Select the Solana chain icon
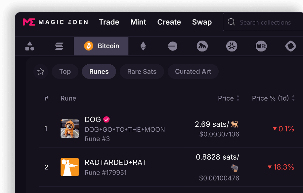Screen dimensions: 303x193 coord(59,46)
